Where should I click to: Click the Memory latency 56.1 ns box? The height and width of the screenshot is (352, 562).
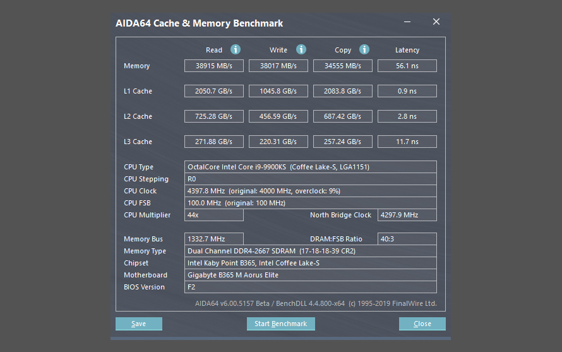click(407, 66)
